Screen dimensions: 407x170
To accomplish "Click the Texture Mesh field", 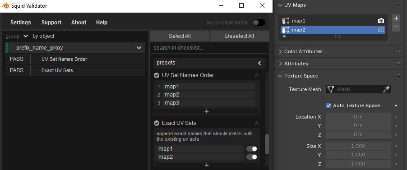I will [358, 89].
